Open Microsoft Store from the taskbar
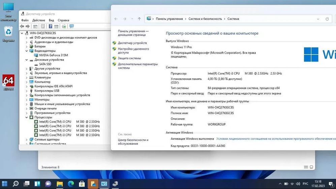Image resolution: width=336 pixels, height=189 pixels. tap(82, 184)
